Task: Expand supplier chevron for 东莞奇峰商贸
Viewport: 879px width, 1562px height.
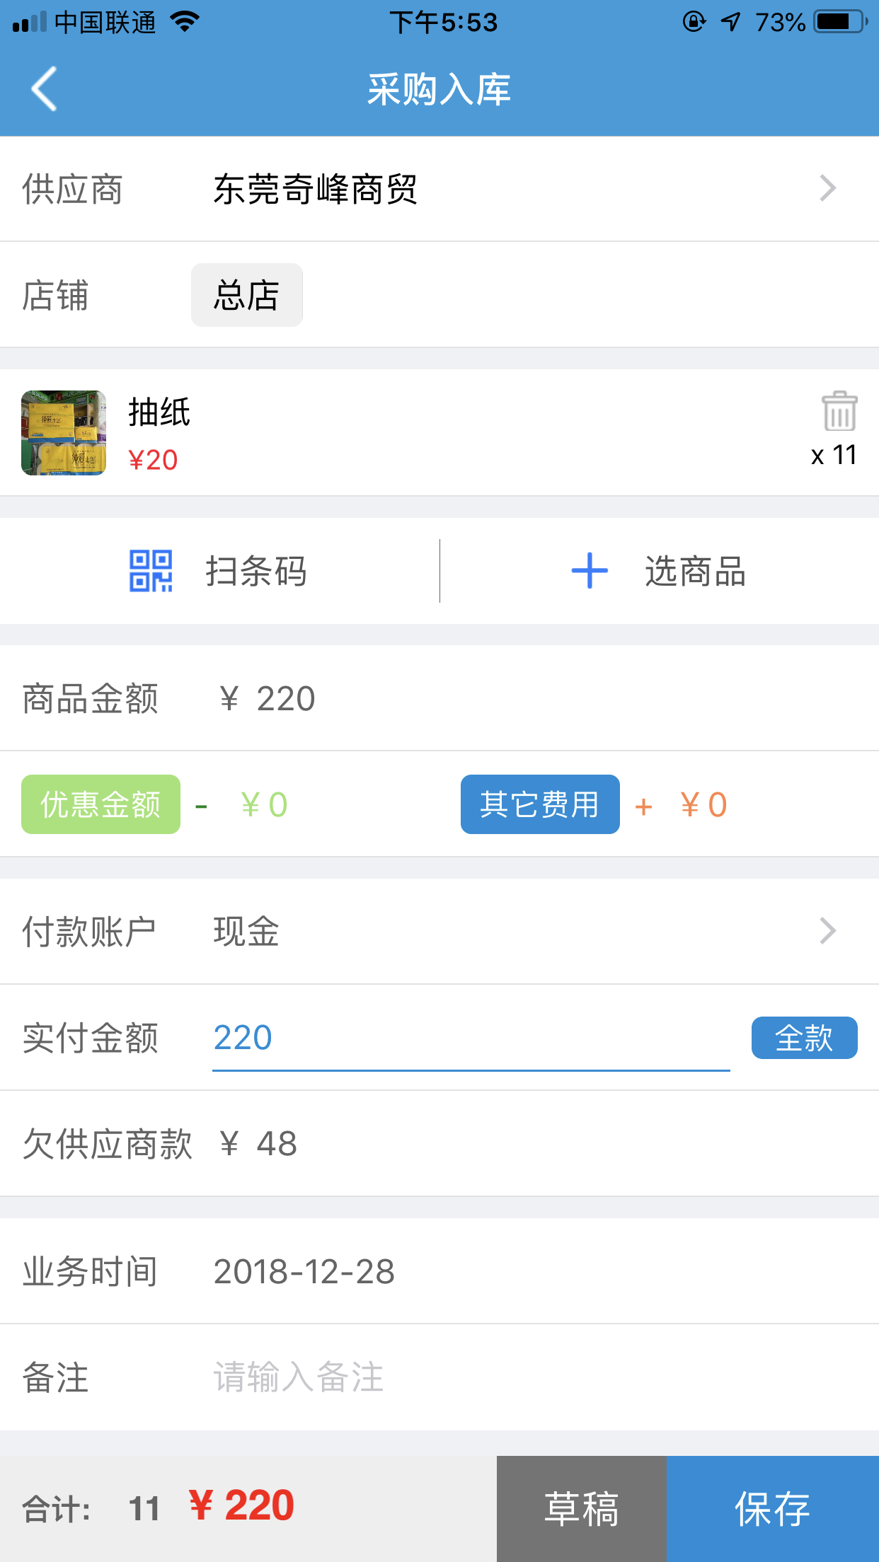Action: [828, 188]
